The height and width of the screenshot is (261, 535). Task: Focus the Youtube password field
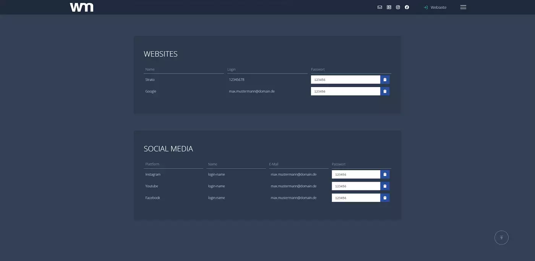tap(356, 186)
